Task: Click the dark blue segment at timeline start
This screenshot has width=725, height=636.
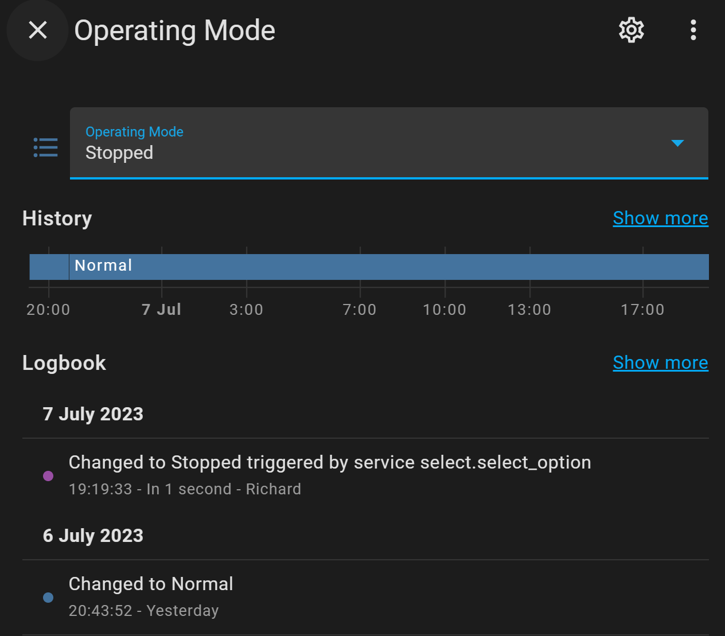Action: 49,266
